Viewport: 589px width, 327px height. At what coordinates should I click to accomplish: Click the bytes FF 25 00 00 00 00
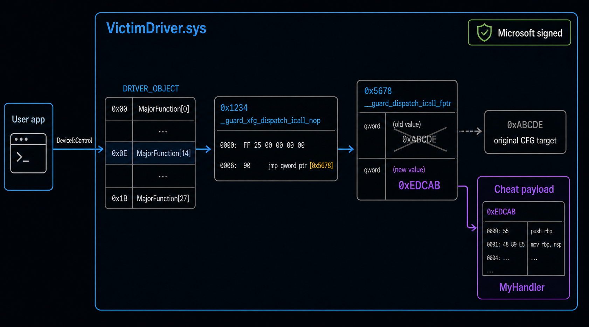[274, 145]
